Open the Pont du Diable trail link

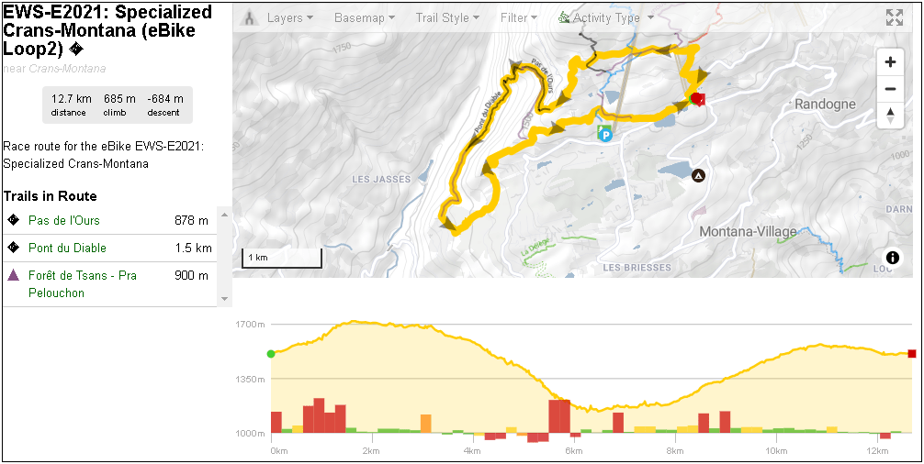coord(67,248)
